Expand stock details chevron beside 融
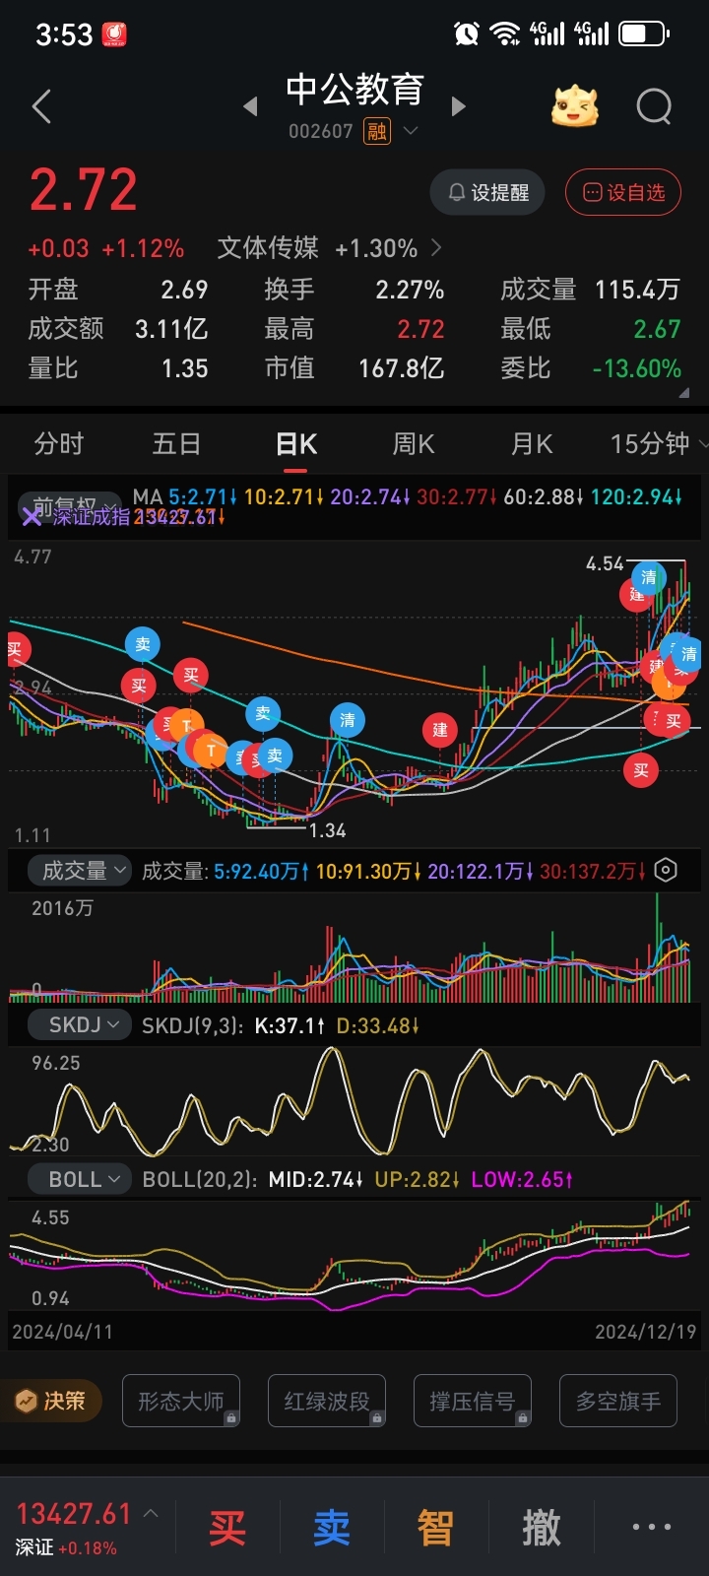The height and width of the screenshot is (1576, 709). pos(411,131)
